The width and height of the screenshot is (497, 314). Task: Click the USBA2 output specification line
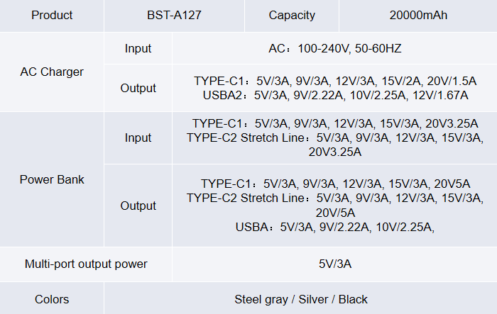[335, 95]
